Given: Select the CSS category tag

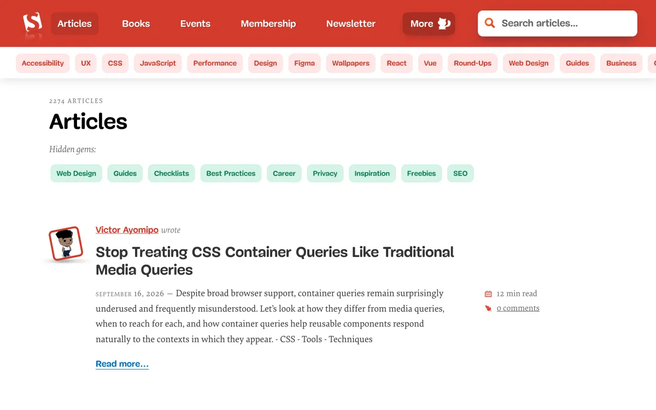Looking at the screenshot, I should click(x=115, y=63).
